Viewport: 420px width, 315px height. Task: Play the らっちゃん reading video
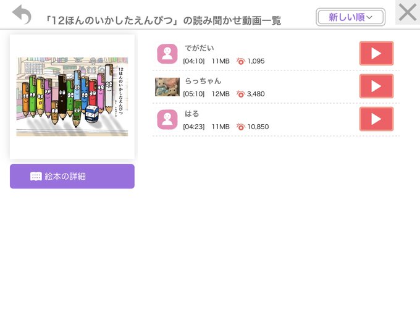click(x=376, y=86)
